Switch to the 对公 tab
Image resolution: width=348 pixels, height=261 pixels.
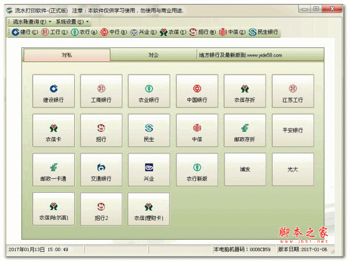coord(153,55)
